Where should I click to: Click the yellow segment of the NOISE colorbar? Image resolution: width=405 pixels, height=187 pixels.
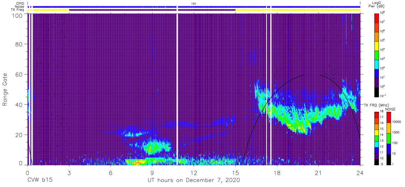click(x=389, y=128)
